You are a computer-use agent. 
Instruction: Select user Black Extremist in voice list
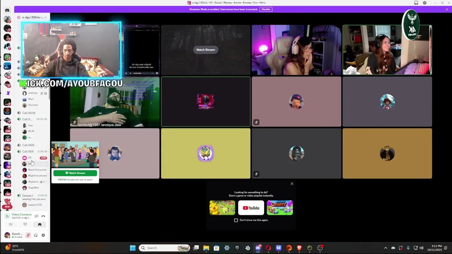tap(35, 170)
